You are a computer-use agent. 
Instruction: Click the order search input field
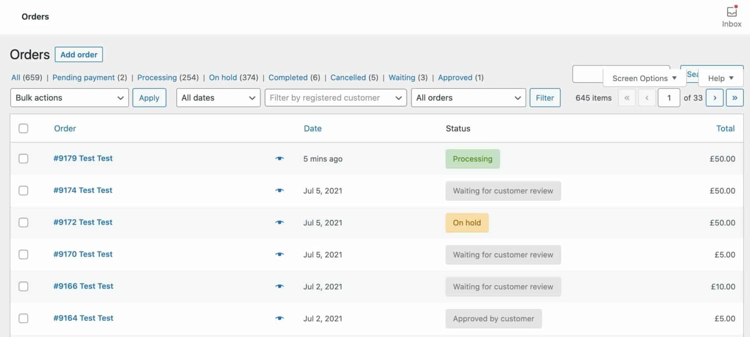588,74
